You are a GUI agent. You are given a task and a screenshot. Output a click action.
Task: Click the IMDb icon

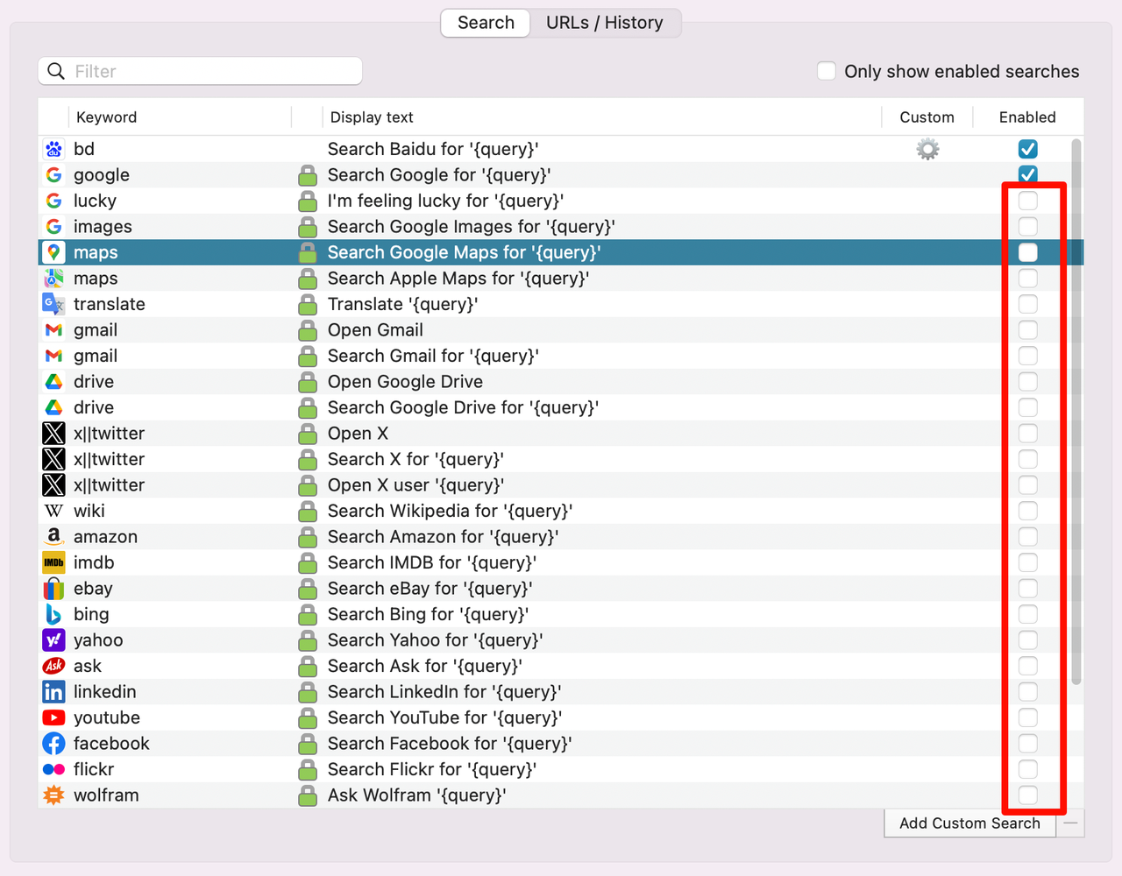(53, 562)
